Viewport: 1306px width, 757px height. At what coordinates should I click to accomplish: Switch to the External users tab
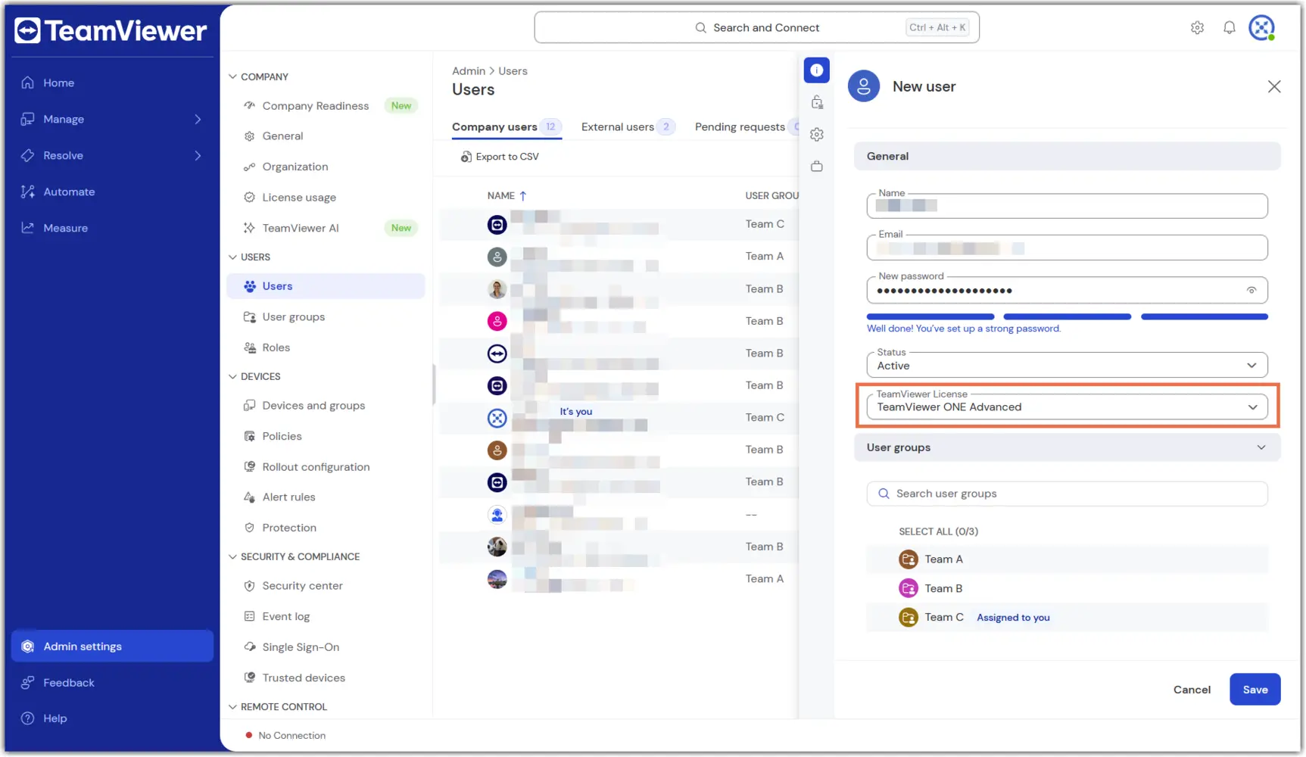pos(627,127)
